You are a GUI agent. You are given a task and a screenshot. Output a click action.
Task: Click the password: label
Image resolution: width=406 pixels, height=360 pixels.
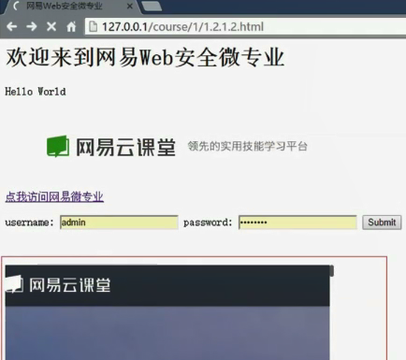click(x=208, y=223)
